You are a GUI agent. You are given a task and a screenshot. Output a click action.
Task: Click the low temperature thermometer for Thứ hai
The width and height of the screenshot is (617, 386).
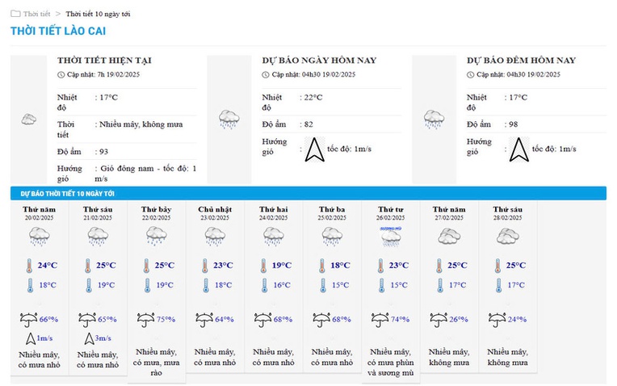pyautogui.click(x=264, y=285)
